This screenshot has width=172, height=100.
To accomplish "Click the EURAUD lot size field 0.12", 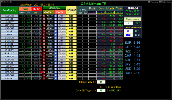I will (71, 38).
